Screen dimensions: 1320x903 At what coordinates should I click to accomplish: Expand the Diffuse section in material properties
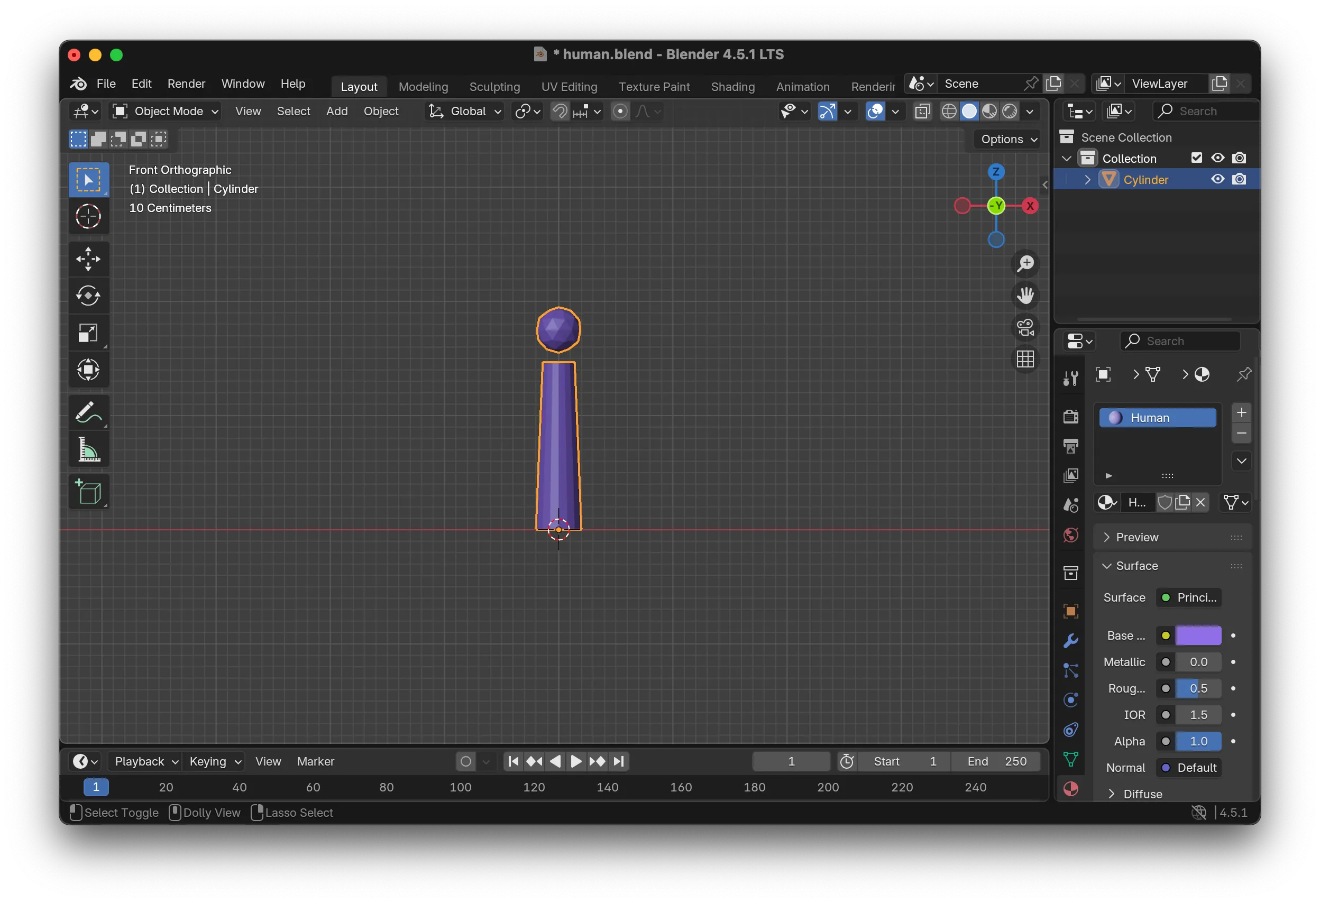[1143, 794]
